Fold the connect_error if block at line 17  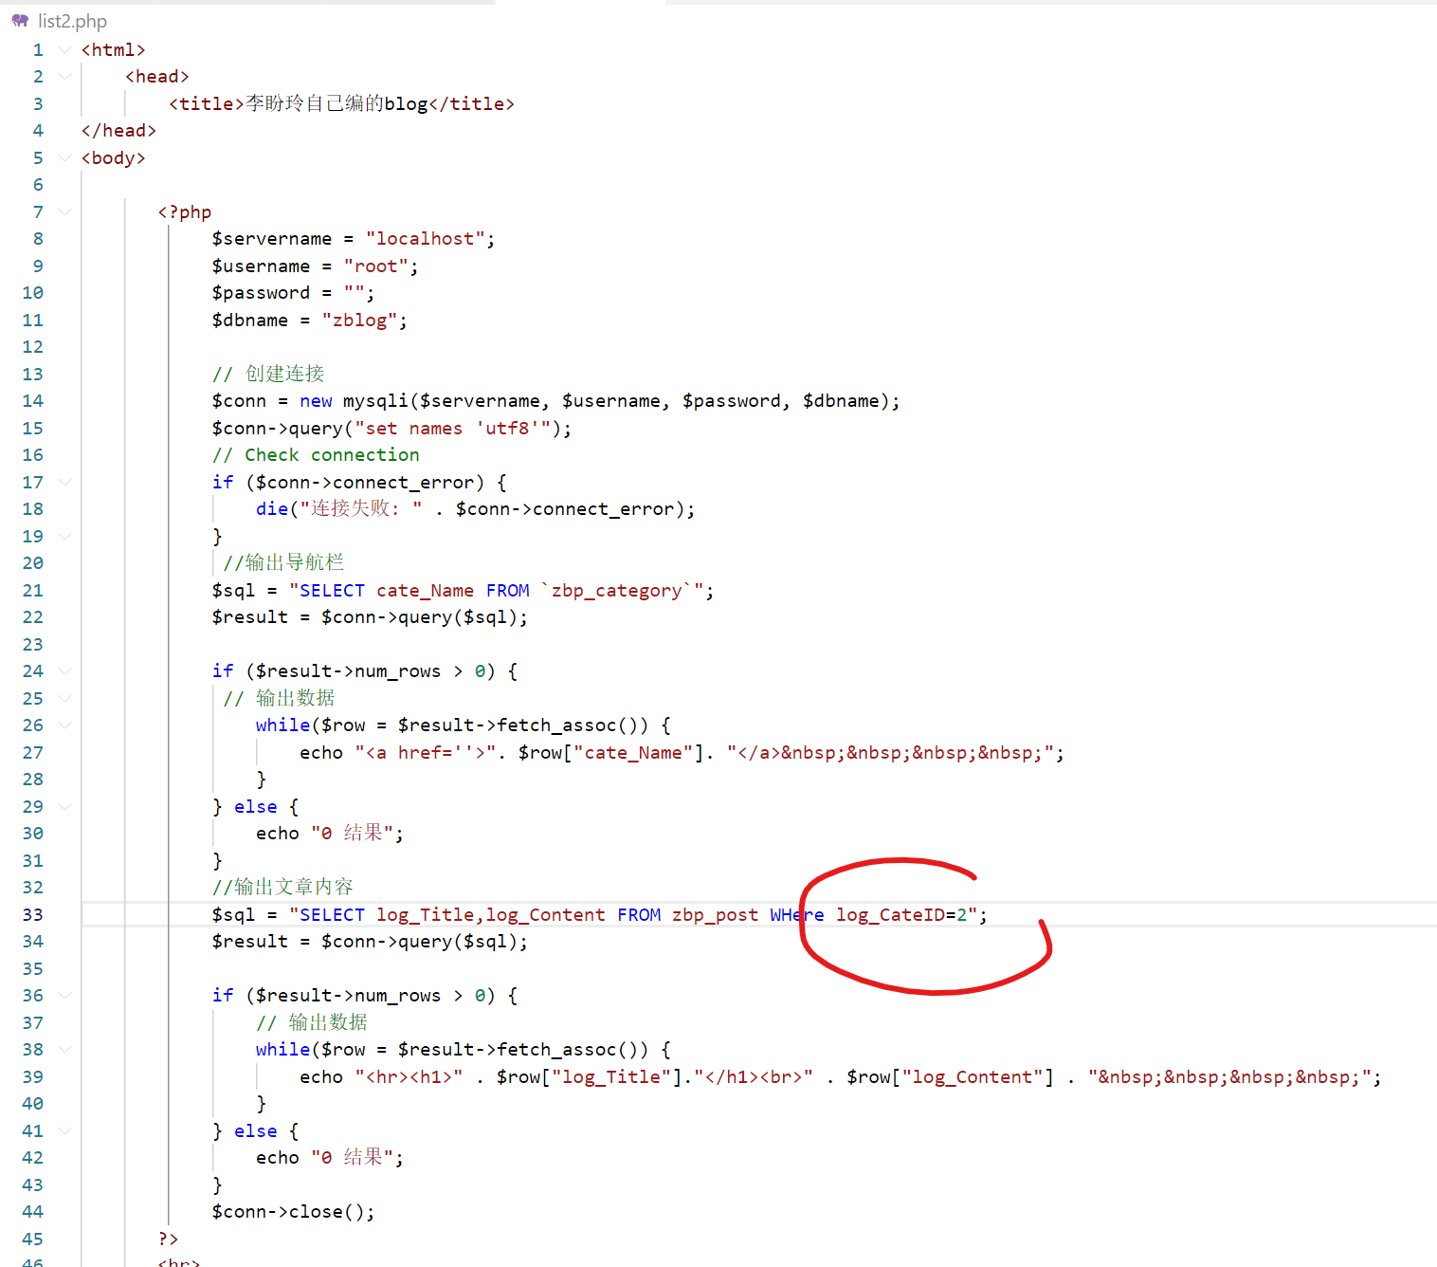coord(64,482)
